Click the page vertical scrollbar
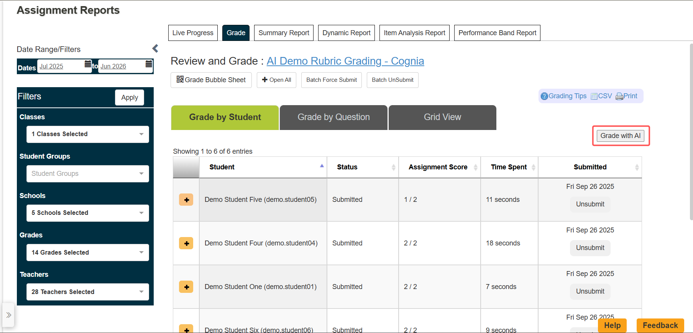Screen dimensions: 693x333 [x=691, y=132]
